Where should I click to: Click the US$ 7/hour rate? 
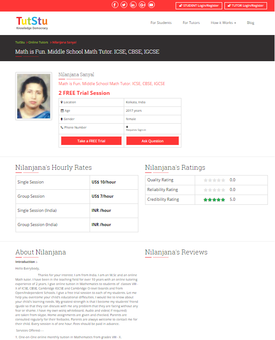point(102,196)
